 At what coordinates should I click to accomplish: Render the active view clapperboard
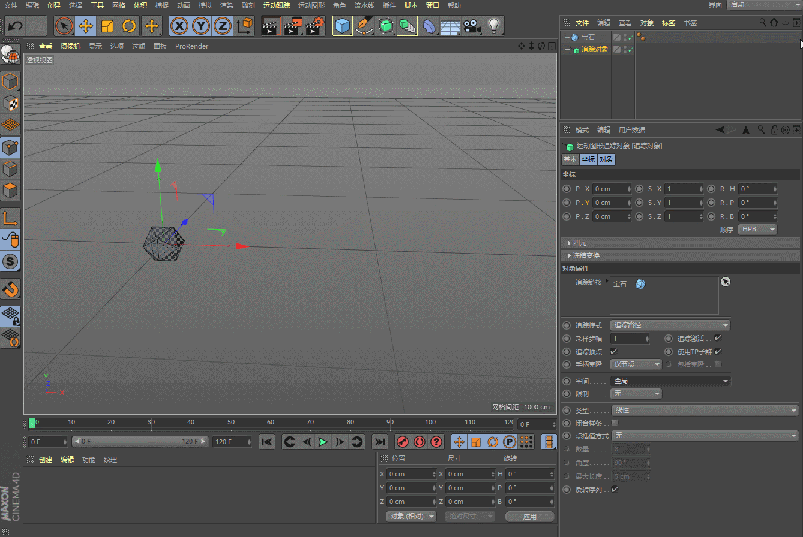272,26
